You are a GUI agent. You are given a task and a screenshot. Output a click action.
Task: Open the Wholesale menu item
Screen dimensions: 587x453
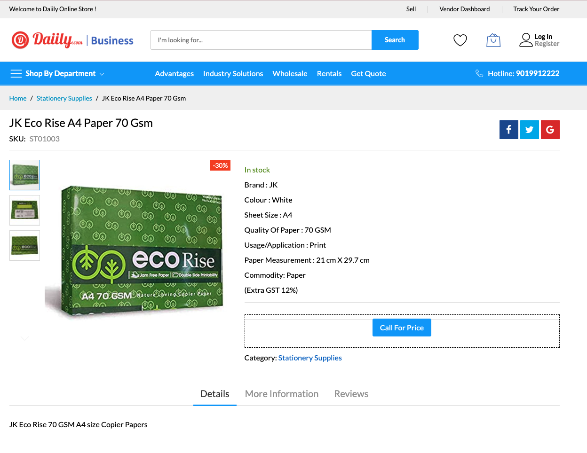290,74
